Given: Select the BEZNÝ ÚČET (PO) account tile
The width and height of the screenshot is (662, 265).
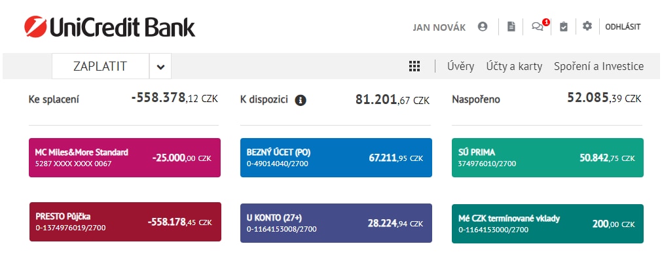Looking at the screenshot, I should coord(336,158).
